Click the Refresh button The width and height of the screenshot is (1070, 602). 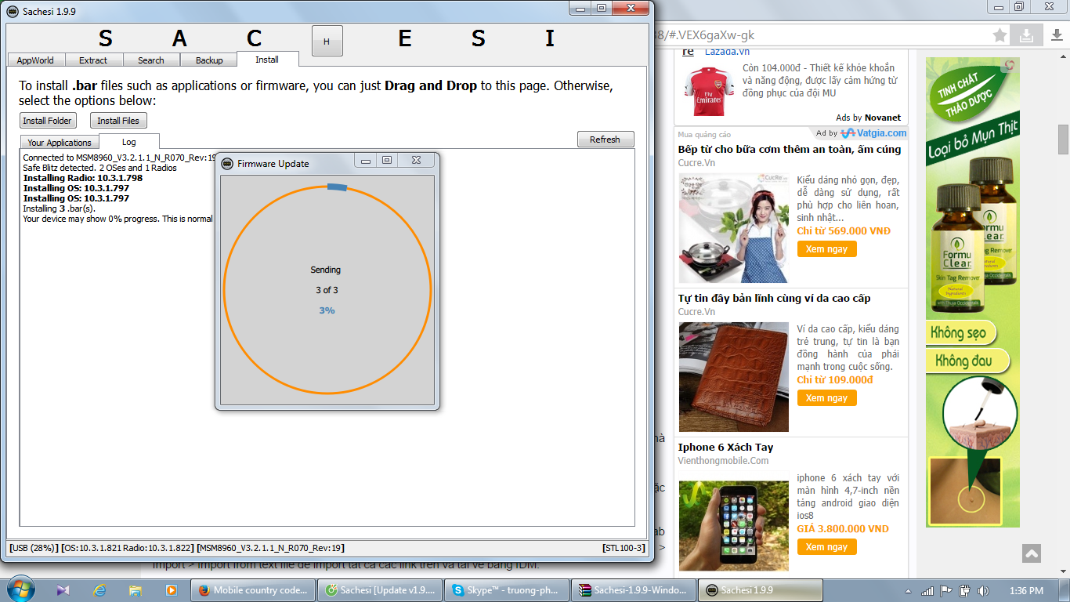[x=605, y=140]
